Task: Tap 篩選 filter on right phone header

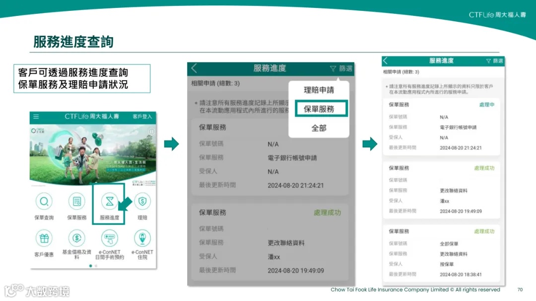Action: [x=495, y=61]
